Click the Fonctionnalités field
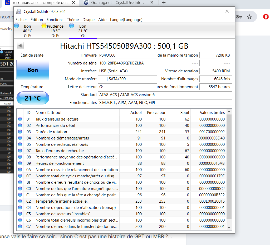The image size is (270, 245). pos(165,103)
